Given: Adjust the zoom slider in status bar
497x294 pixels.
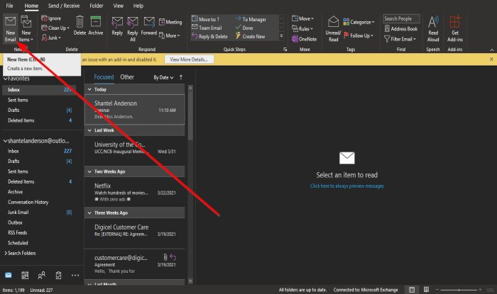Looking at the screenshot, I should [x=459, y=290].
